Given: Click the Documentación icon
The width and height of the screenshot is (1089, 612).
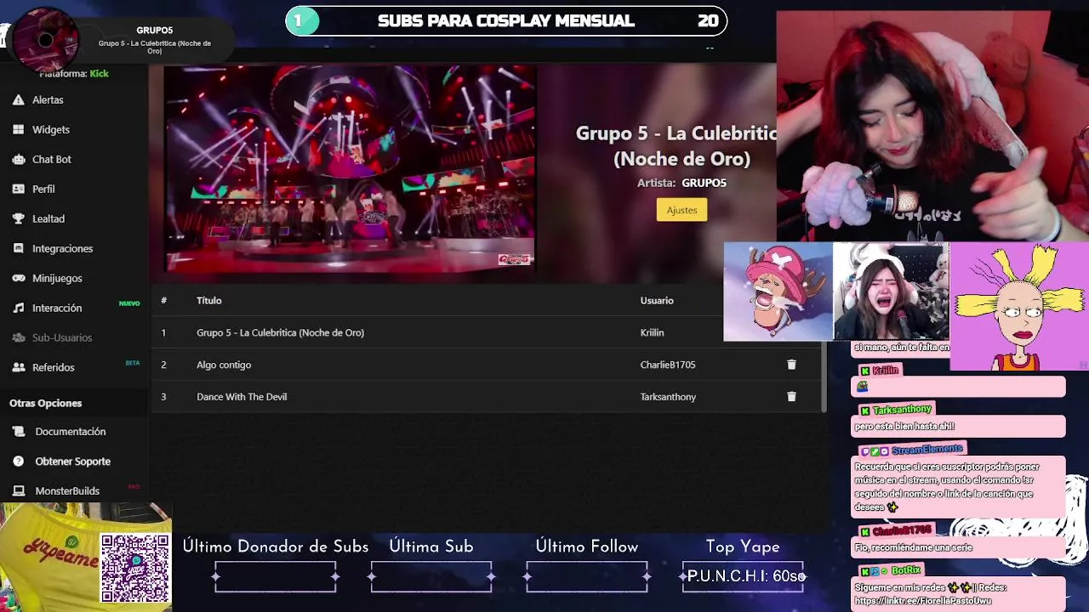Looking at the screenshot, I should coord(18,432).
